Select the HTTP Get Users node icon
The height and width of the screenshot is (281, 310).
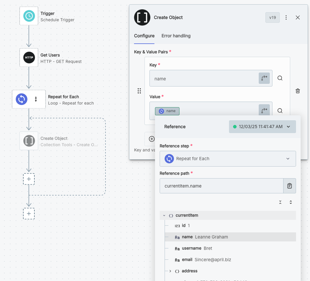(29, 58)
